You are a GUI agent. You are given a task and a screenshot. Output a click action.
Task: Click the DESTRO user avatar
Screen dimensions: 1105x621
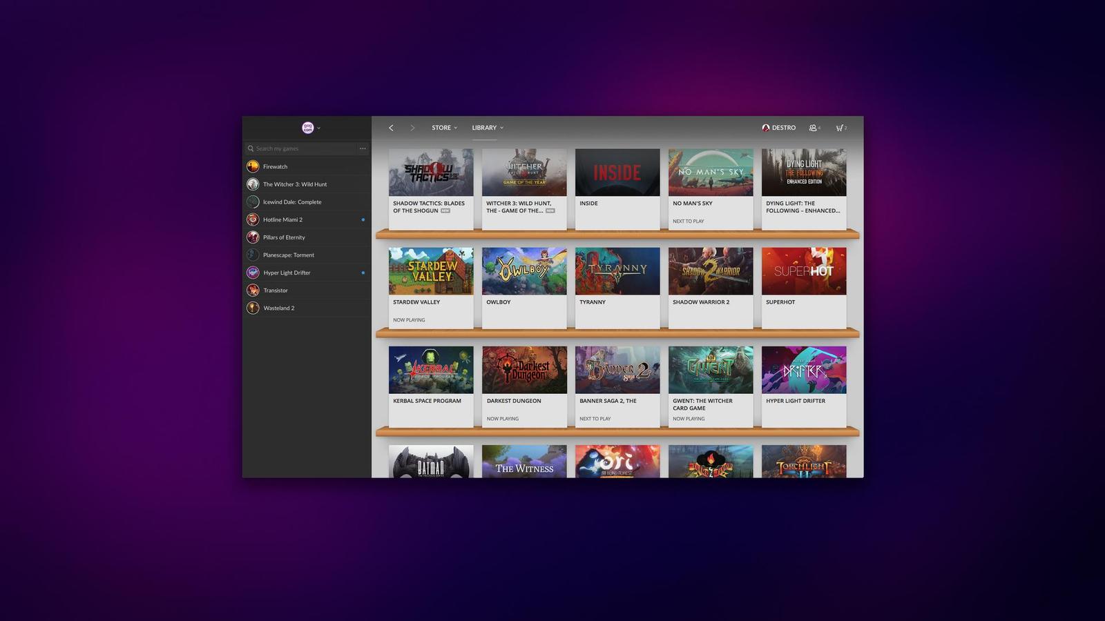tap(765, 128)
